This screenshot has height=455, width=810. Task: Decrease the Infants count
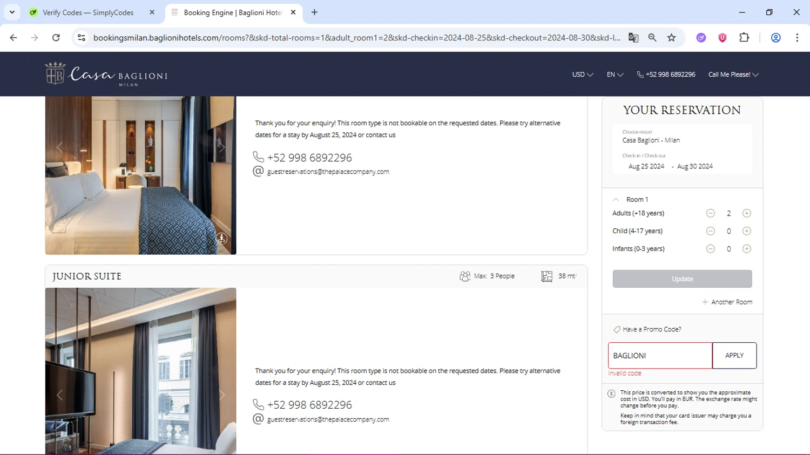[711, 249]
